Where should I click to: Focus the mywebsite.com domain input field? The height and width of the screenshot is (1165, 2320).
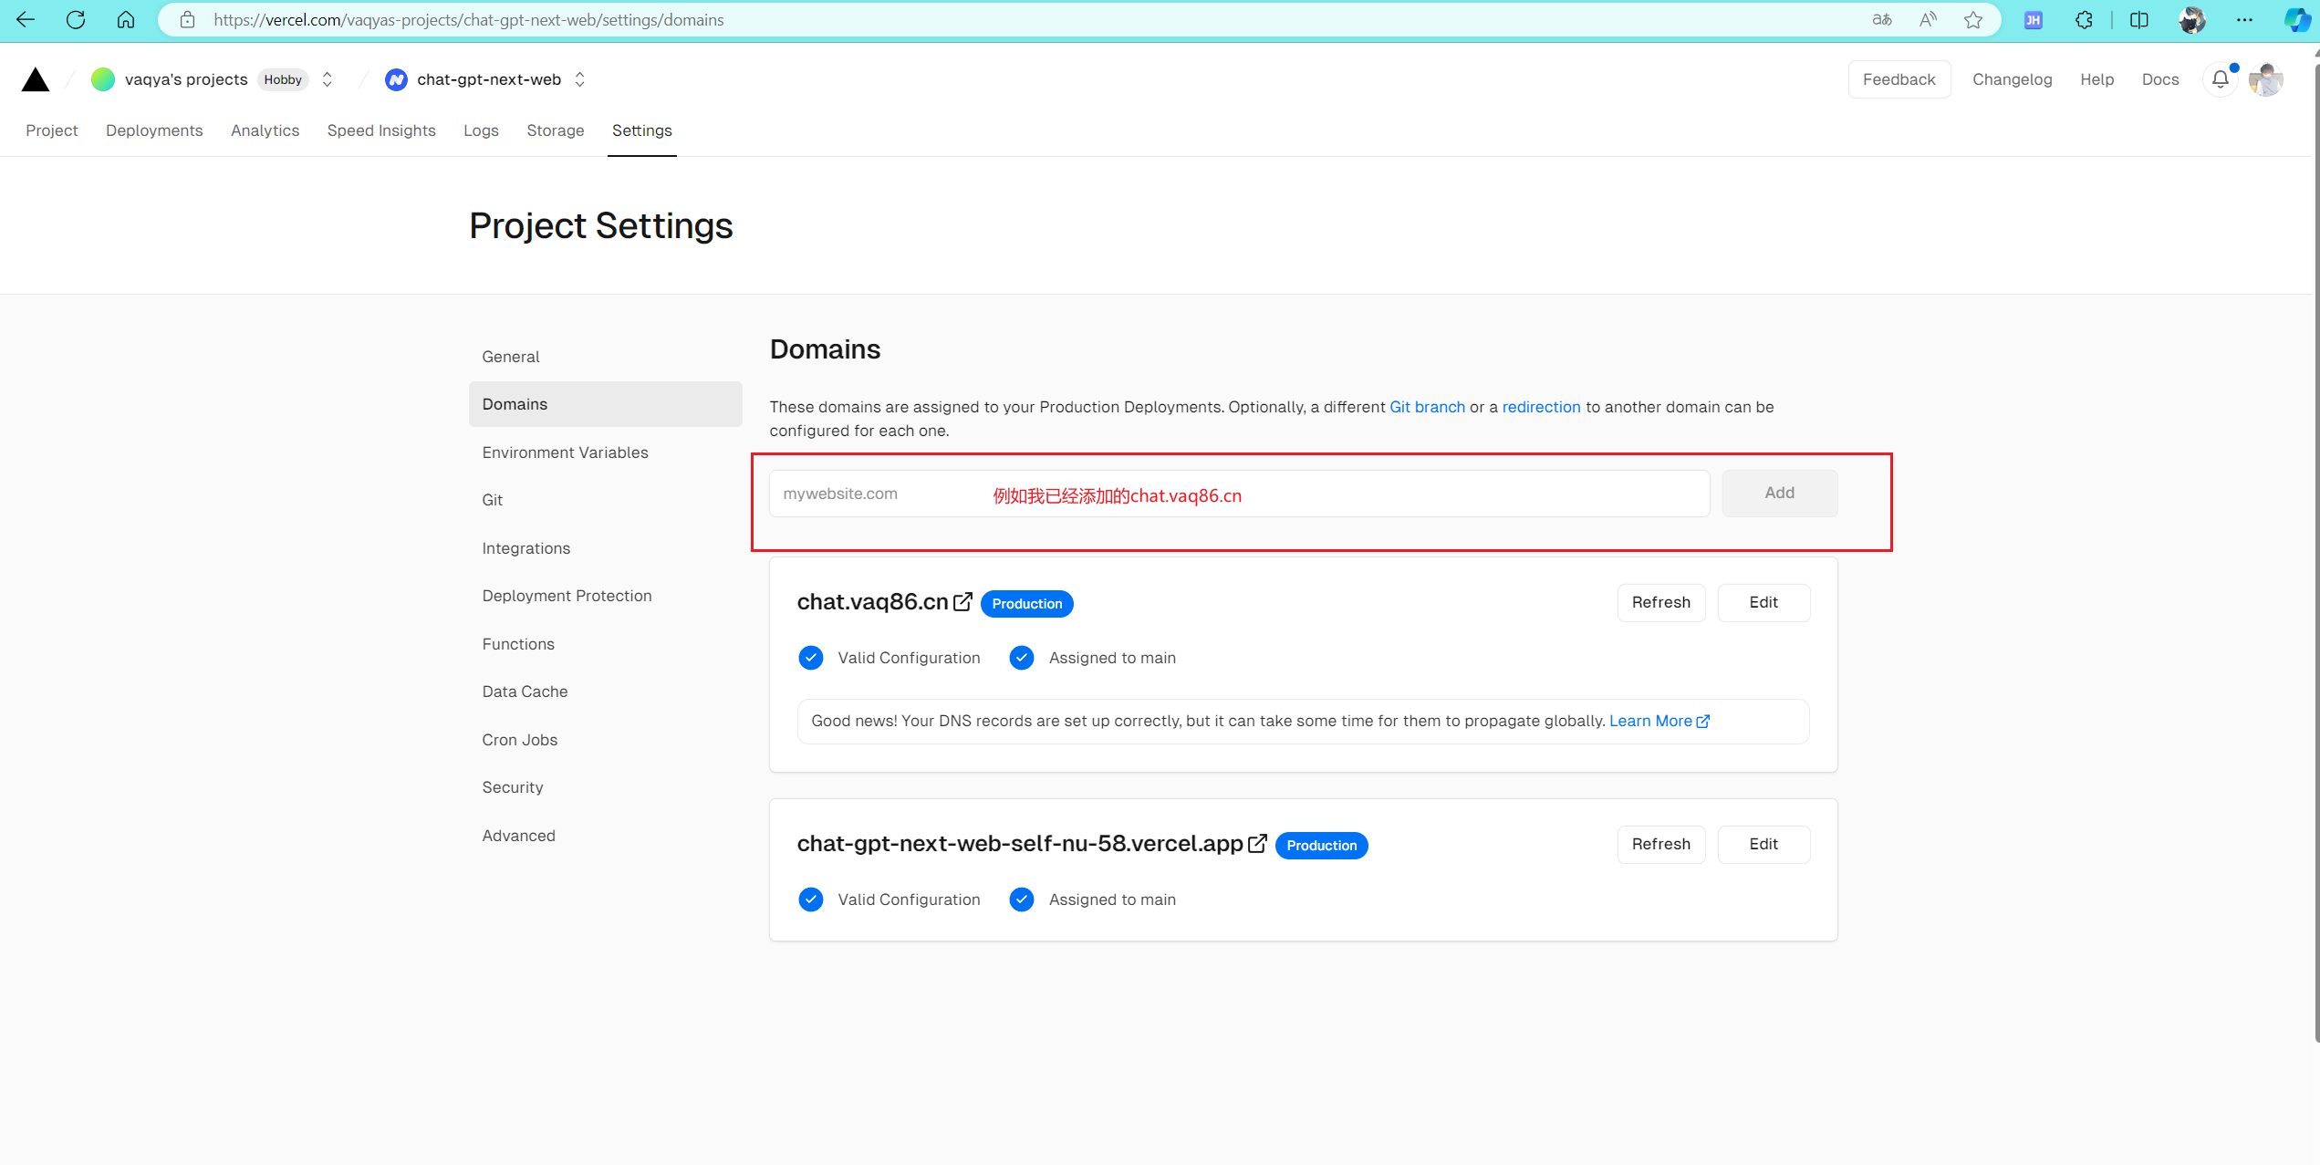click(1239, 494)
